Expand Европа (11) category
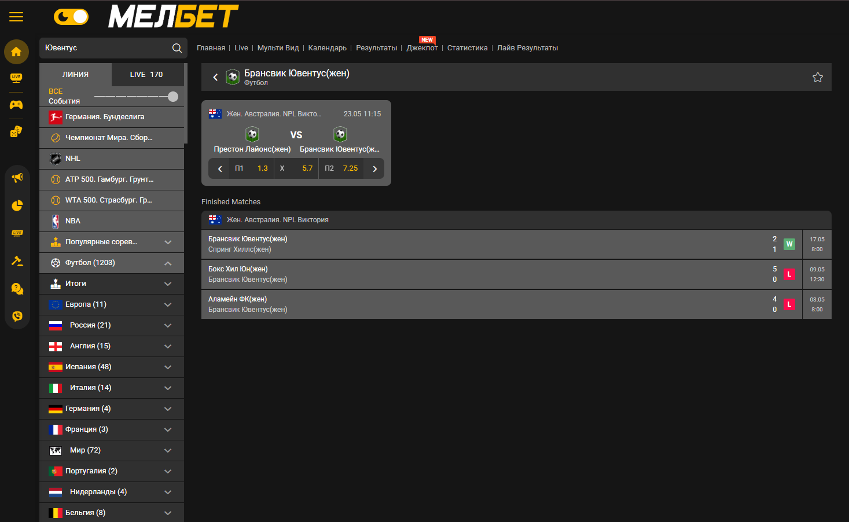This screenshot has height=522, width=849. coord(112,304)
